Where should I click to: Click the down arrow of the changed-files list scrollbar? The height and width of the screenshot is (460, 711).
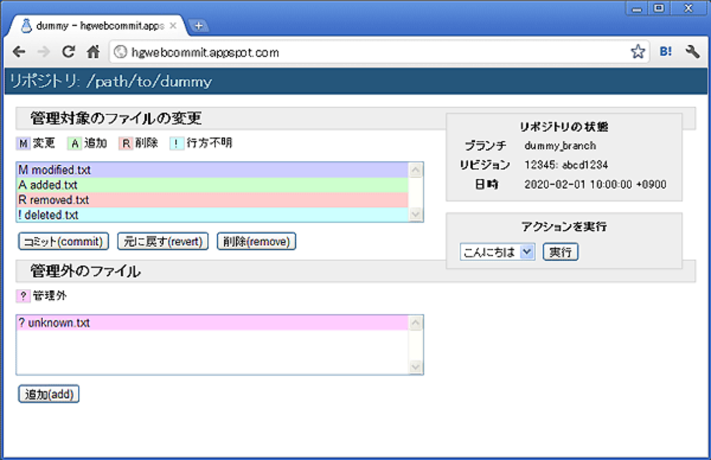[x=416, y=214]
